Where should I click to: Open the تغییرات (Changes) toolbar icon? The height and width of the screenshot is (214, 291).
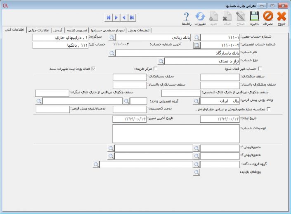tap(200, 17)
